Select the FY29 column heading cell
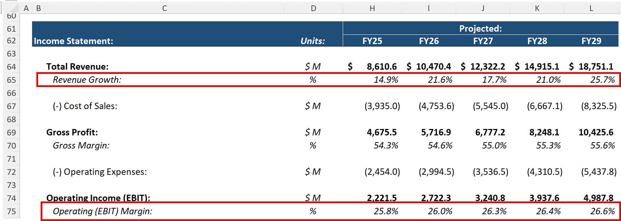The image size is (621, 221). (x=591, y=41)
